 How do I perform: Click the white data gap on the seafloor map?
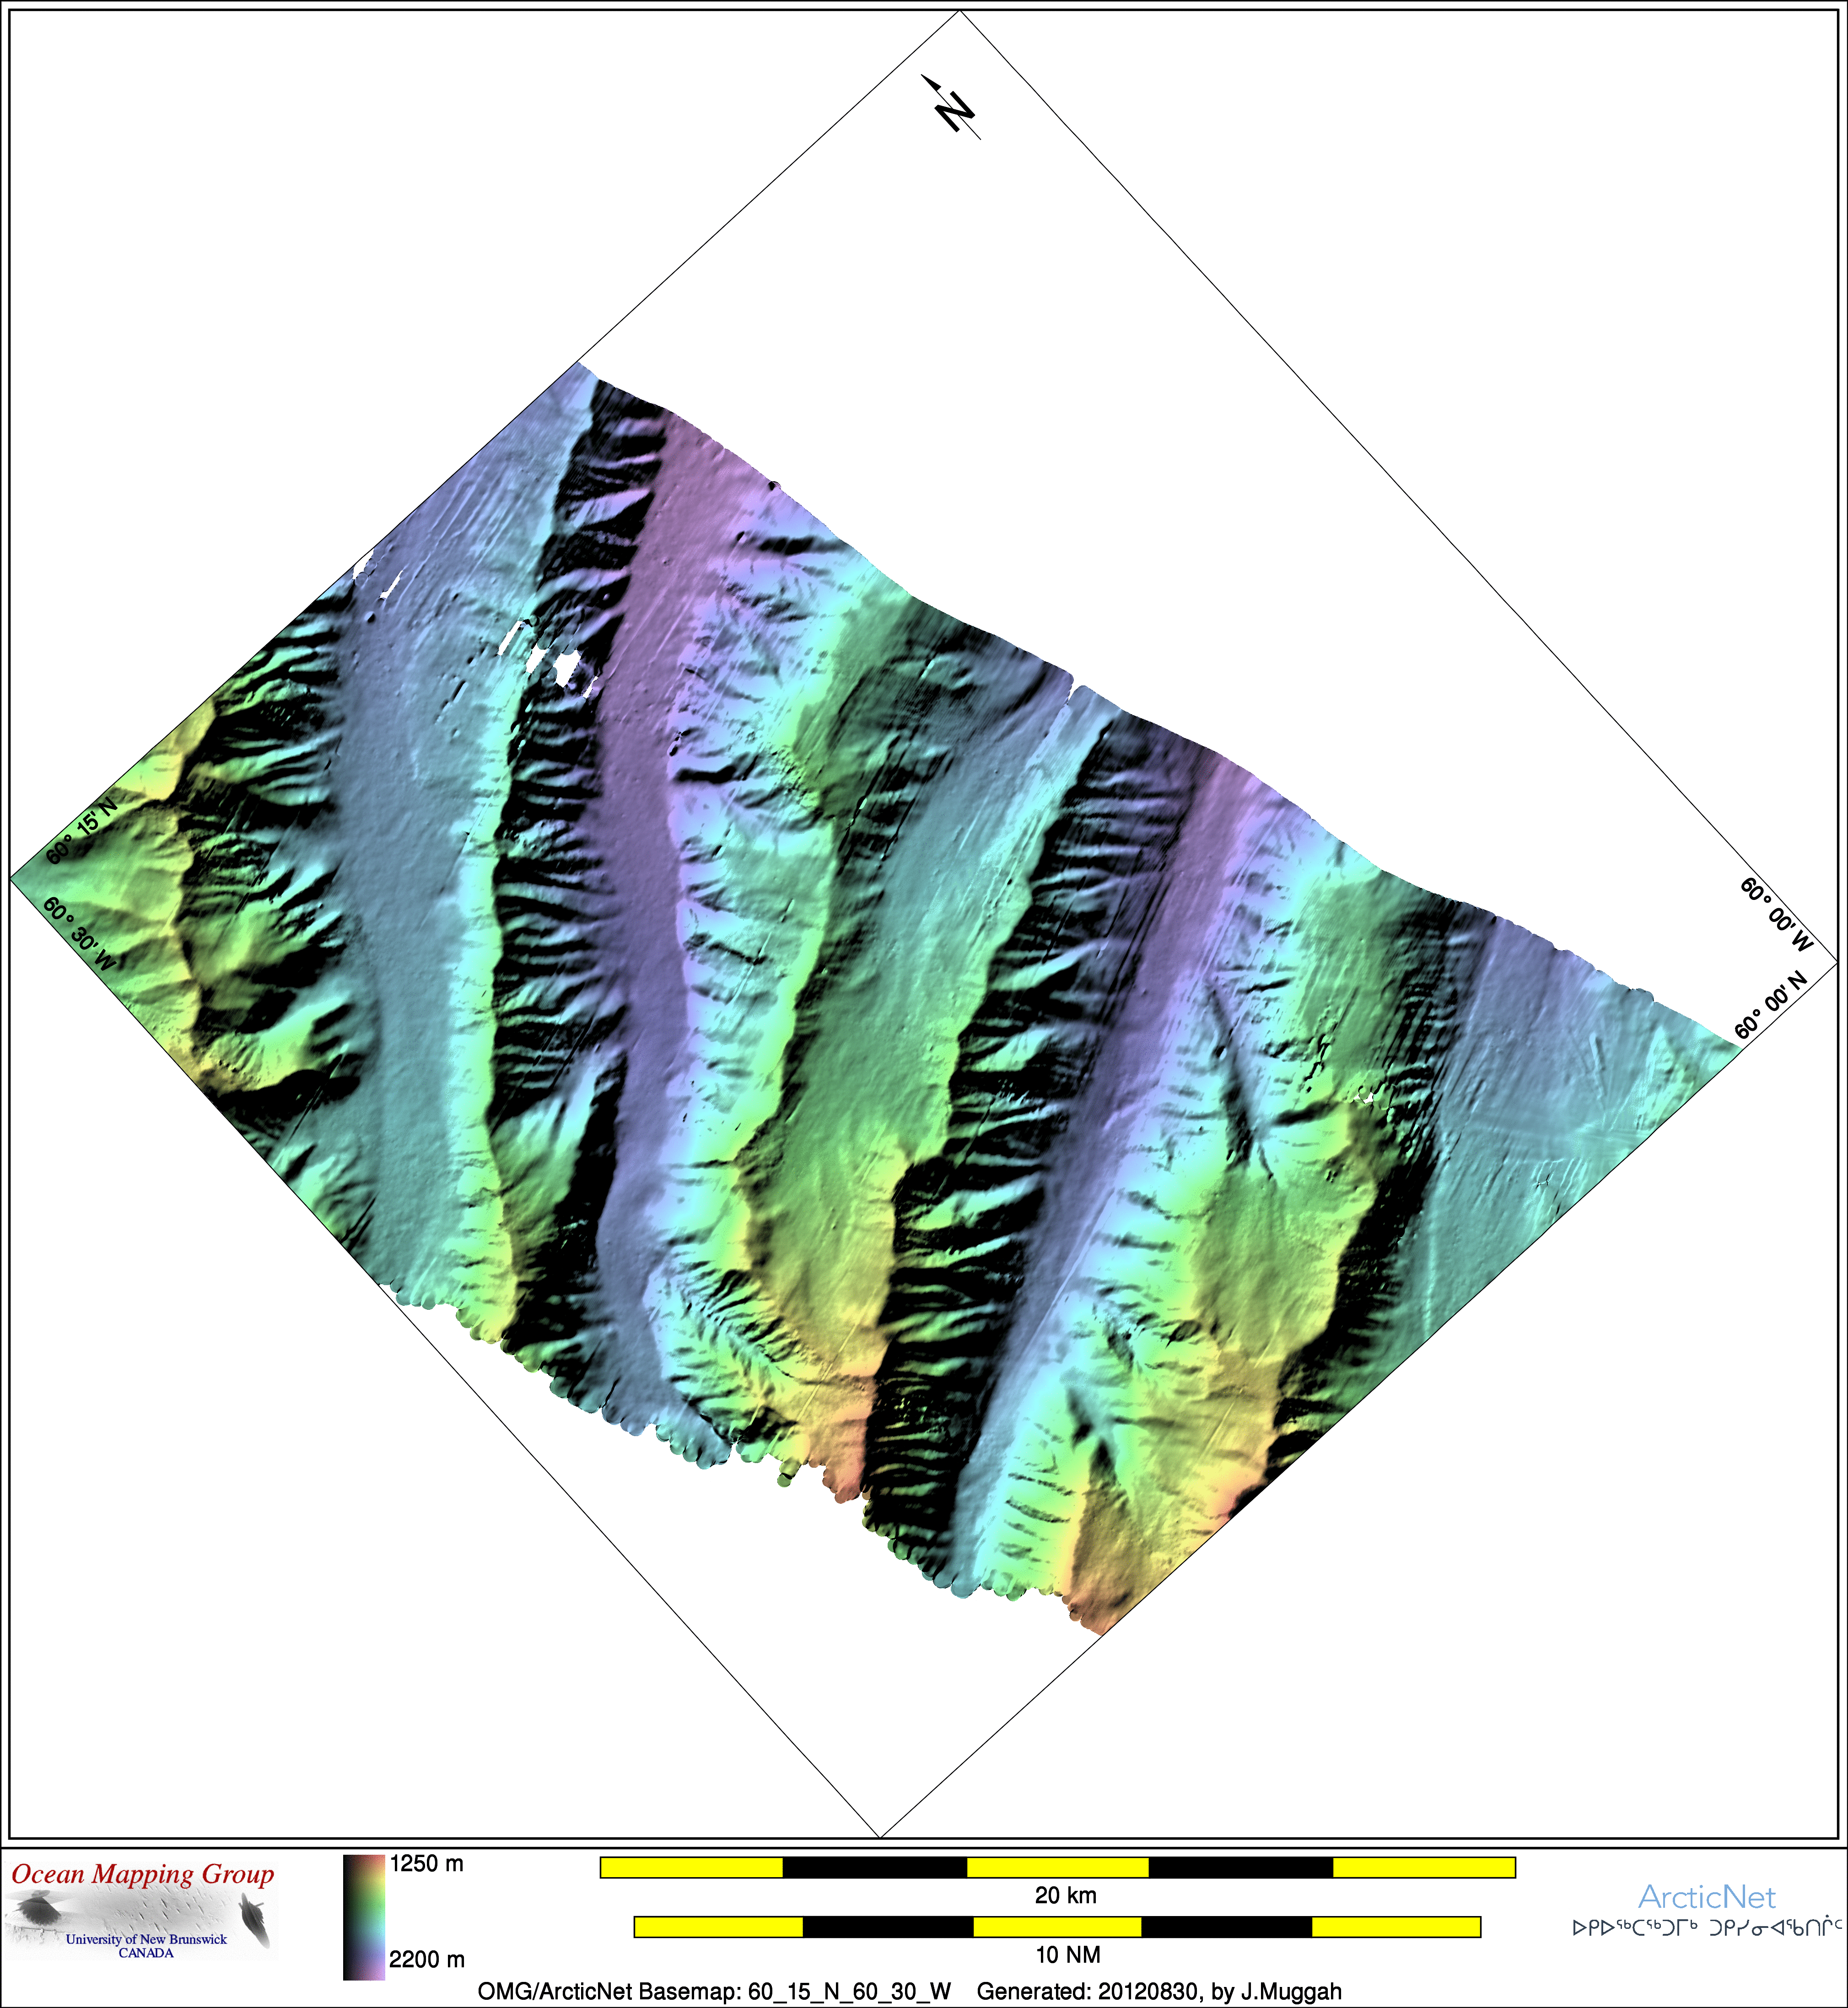coord(567,667)
